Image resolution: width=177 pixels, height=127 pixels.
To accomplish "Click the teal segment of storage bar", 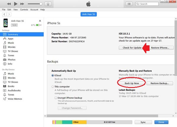I will [x=67, y=122].
